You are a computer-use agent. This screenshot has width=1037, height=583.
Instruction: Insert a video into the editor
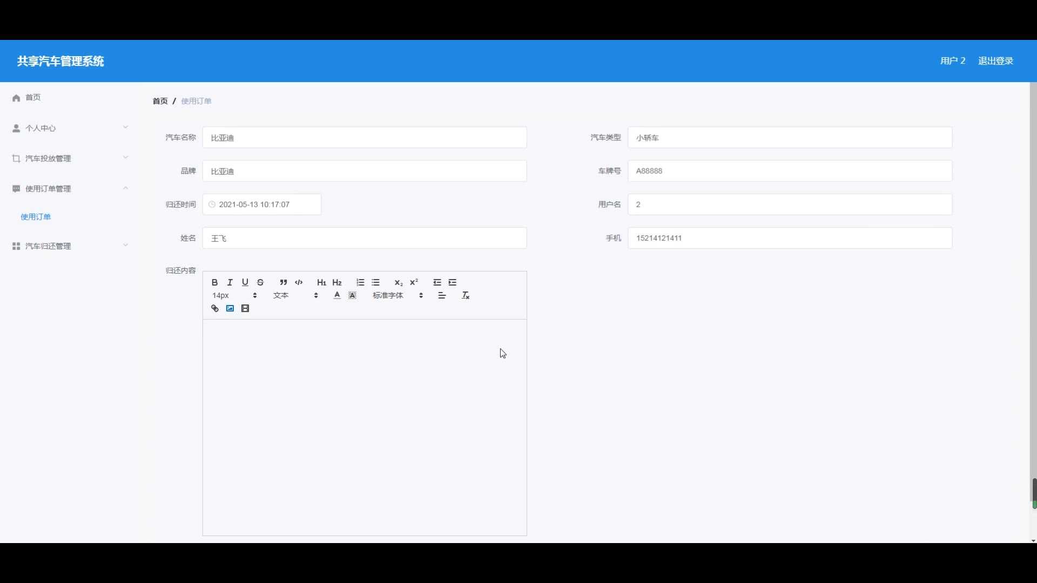[x=245, y=308]
